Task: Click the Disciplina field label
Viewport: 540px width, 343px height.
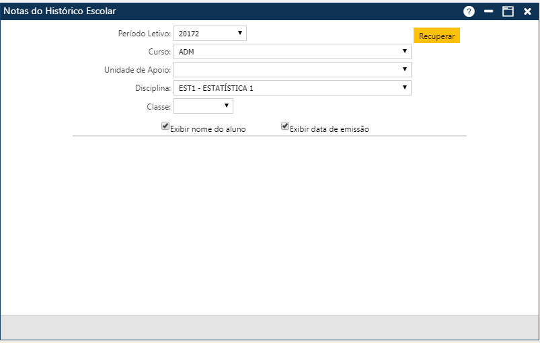Action: 153,88
